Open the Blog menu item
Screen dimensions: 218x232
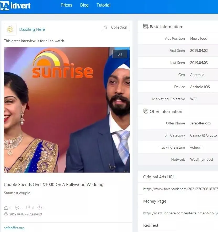pyautogui.click(x=84, y=5)
